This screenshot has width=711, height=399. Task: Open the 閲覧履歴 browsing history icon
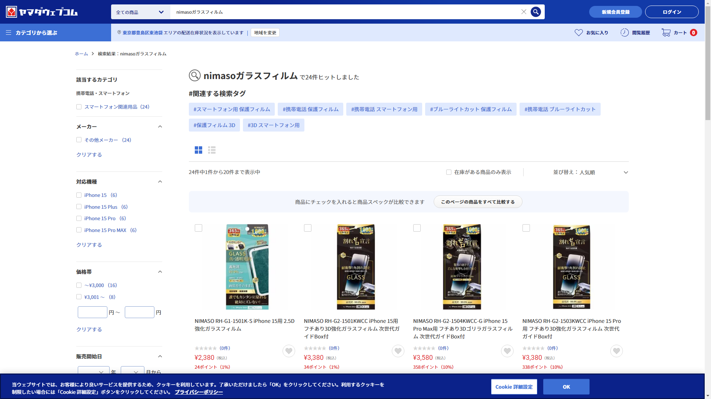click(x=624, y=33)
